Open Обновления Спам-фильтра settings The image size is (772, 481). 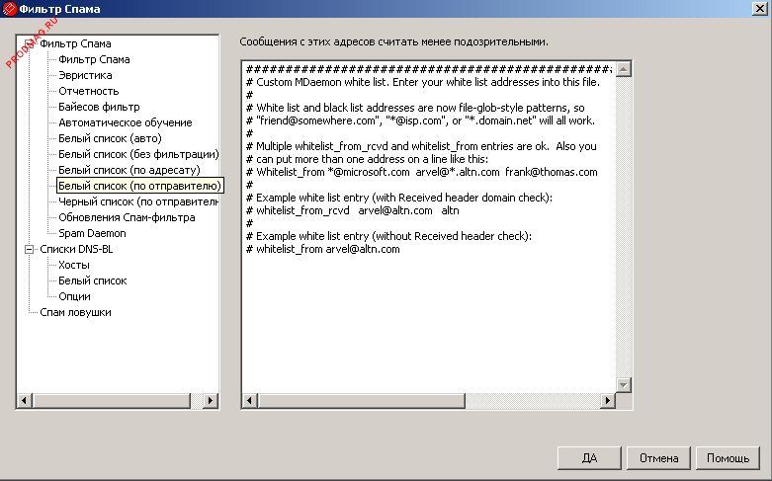[127, 217]
